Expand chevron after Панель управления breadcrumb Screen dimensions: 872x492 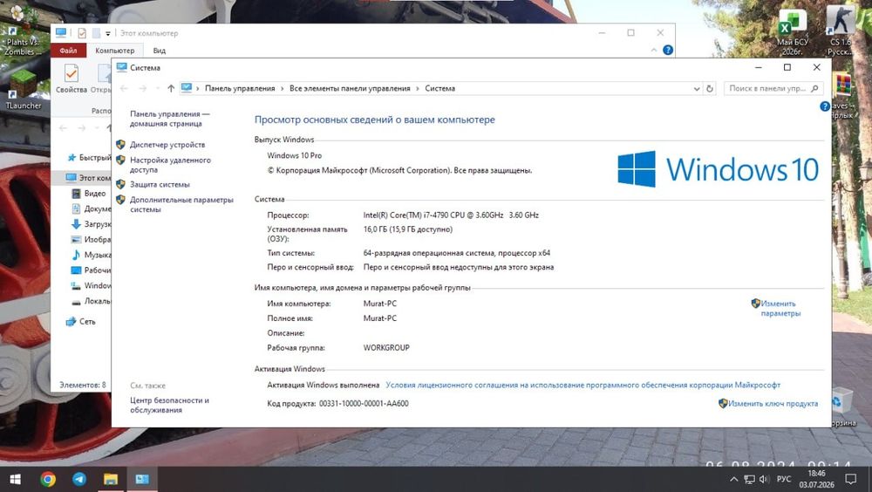pos(283,88)
